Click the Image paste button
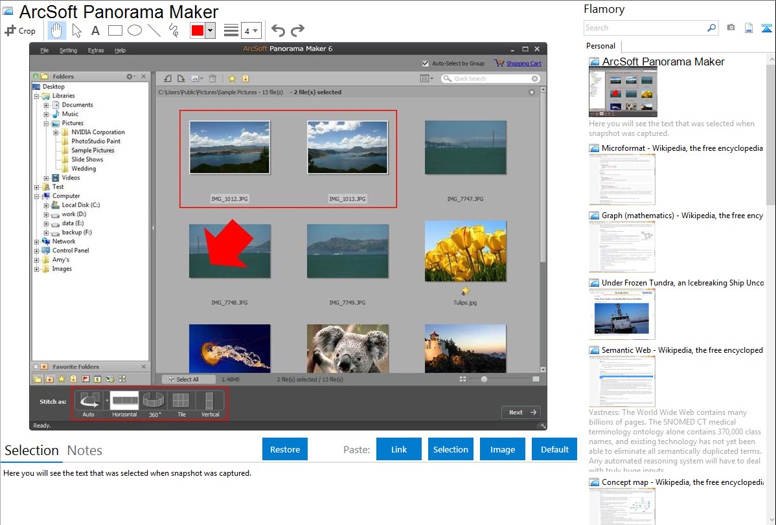 point(502,449)
